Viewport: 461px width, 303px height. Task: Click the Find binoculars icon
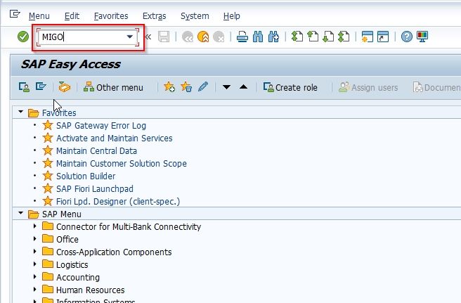[x=258, y=37]
